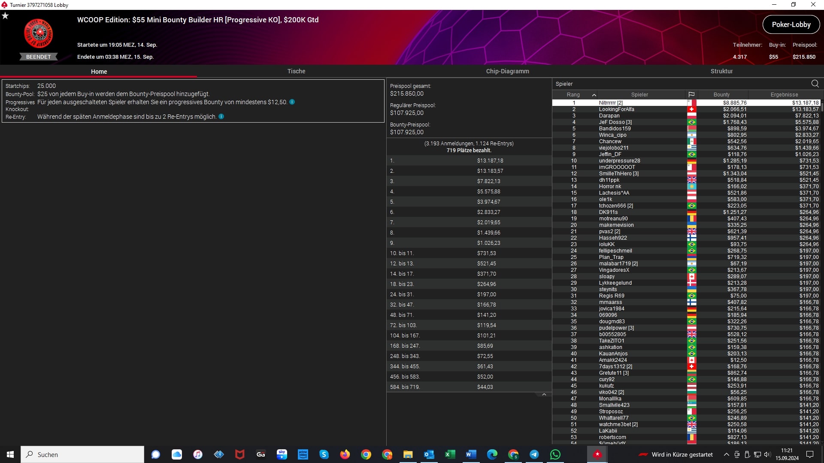This screenshot has width=824, height=463.
Task: Click the PokerStars taskbar icon
Action: (597, 454)
